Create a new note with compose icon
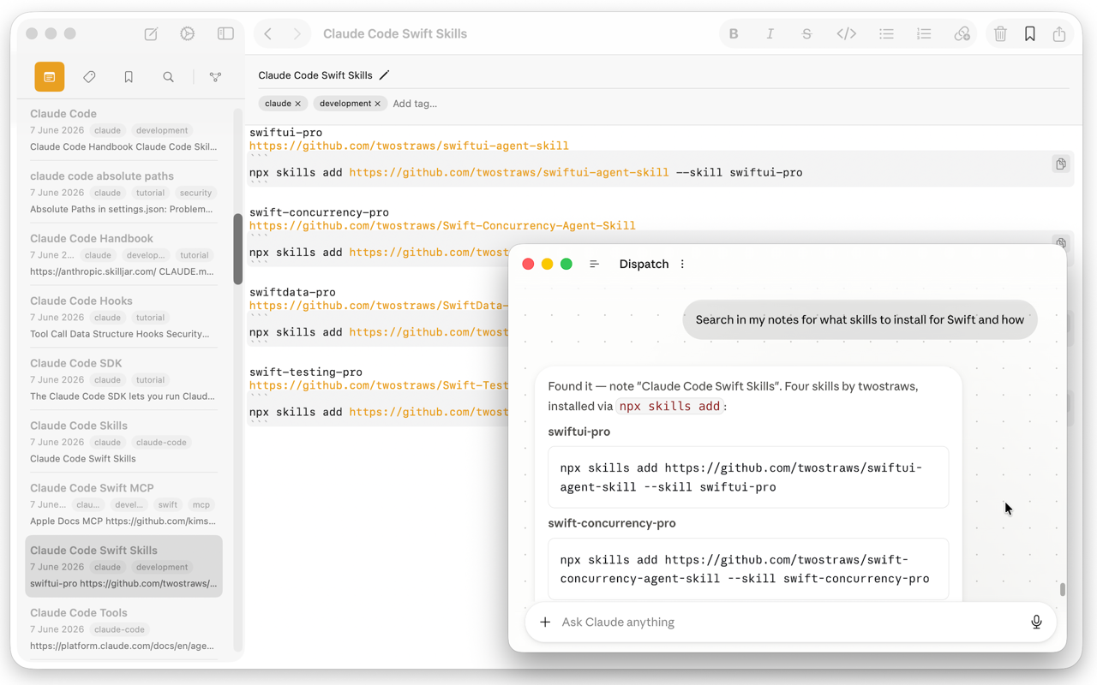 [x=151, y=34]
